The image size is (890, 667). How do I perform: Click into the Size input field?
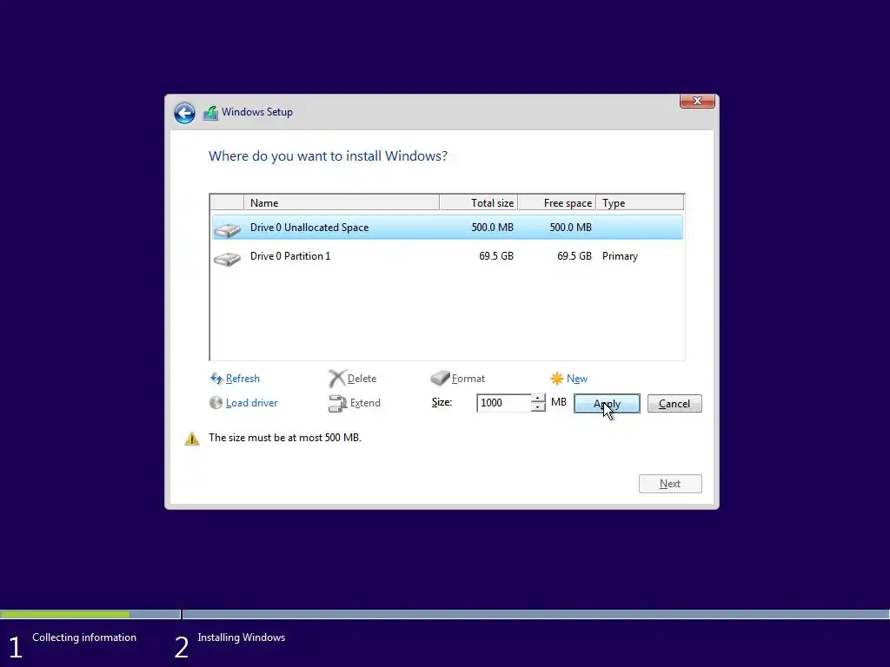tap(503, 403)
